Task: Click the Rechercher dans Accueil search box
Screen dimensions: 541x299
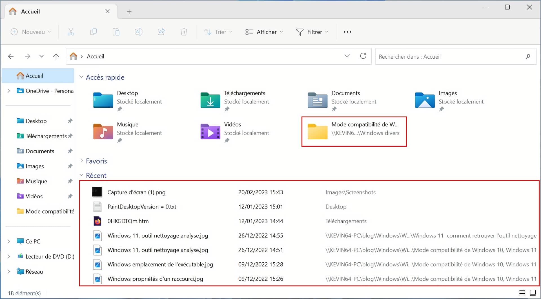Action: [451, 57]
